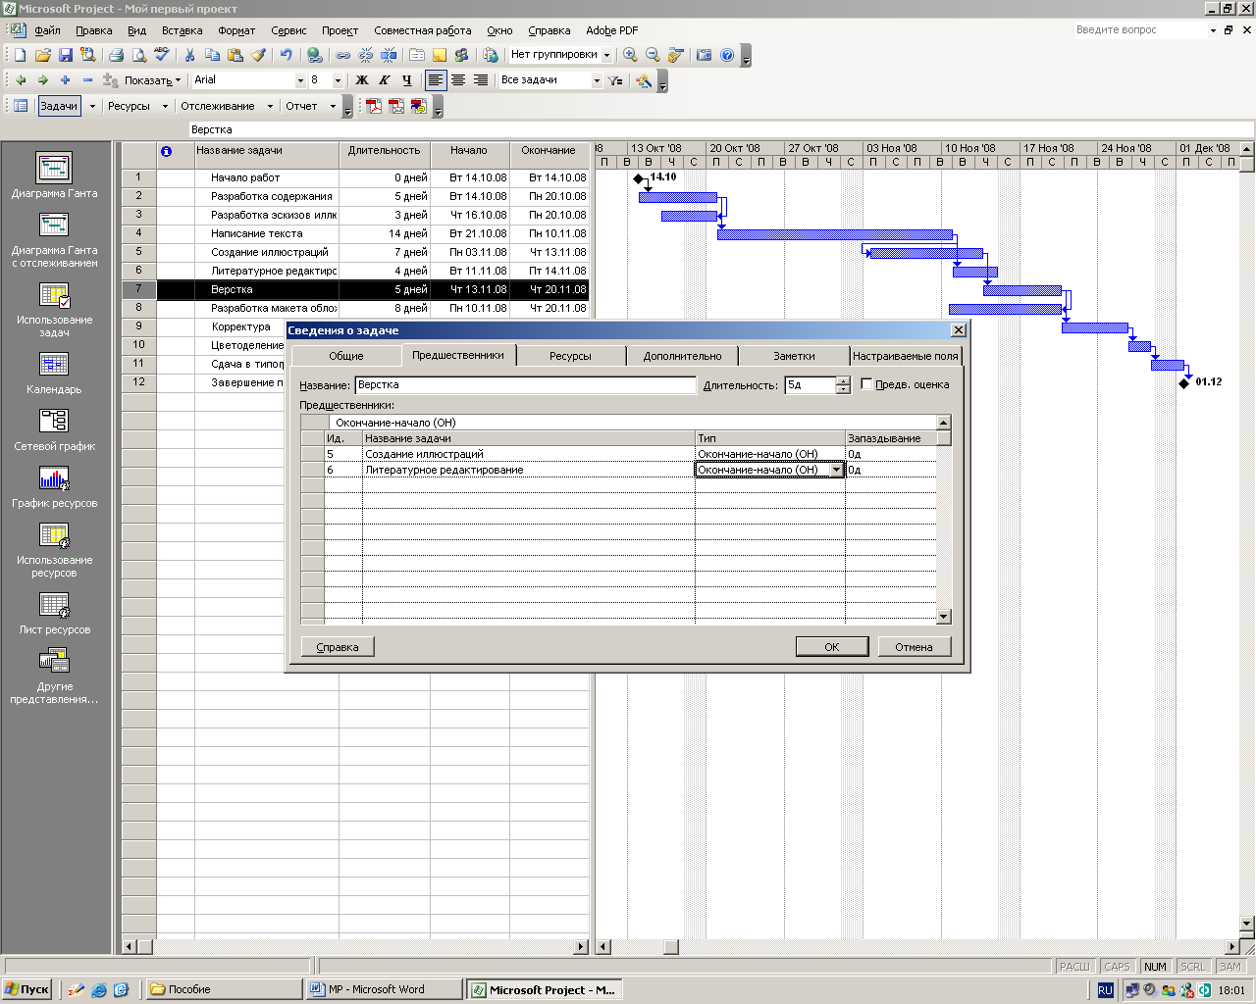Toggle align center button
Viewport: 1256px width, 1004px height.
tap(458, 80)
